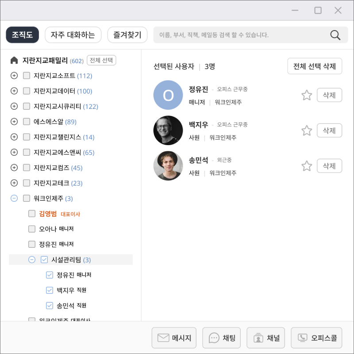Click the star next to 백지우
Screen dimensions: 354x354
(307, 130)
